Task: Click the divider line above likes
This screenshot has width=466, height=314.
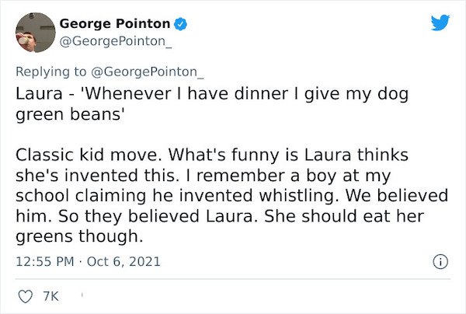Action: [x=233, y=279]
